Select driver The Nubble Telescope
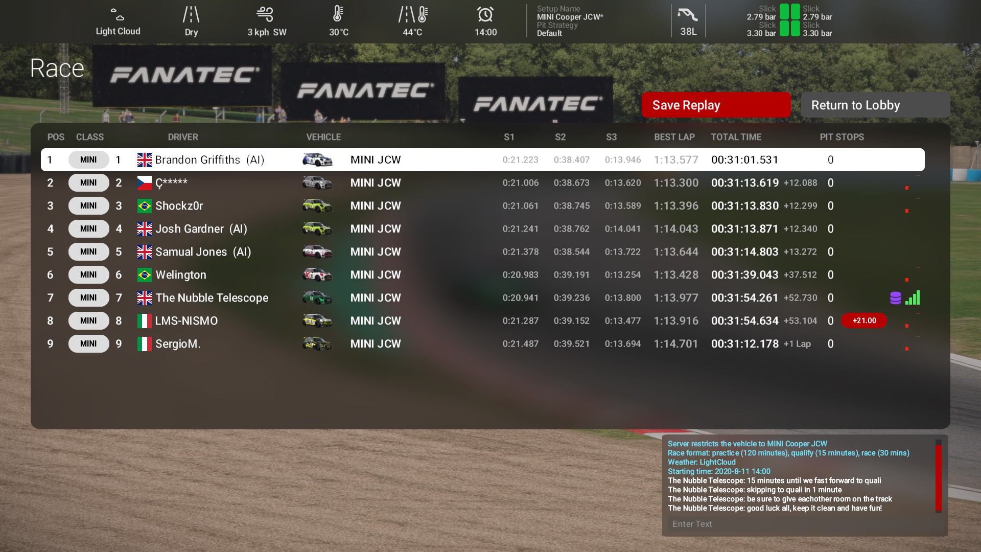This screenshot has width=981, height=552. [212, 298]
